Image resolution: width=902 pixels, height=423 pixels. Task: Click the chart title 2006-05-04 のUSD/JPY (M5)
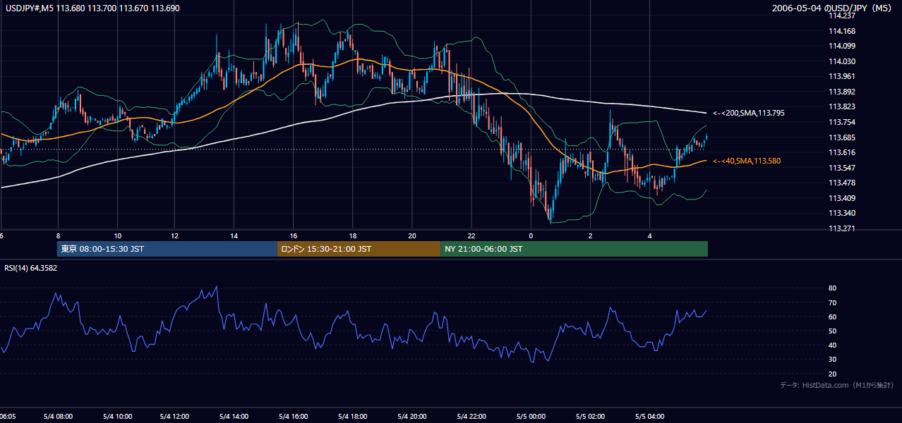[833, 8]
